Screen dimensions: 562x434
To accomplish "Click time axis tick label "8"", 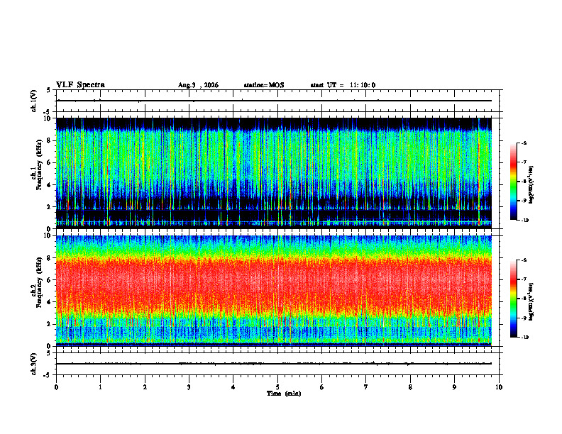I will pos(410,387).
